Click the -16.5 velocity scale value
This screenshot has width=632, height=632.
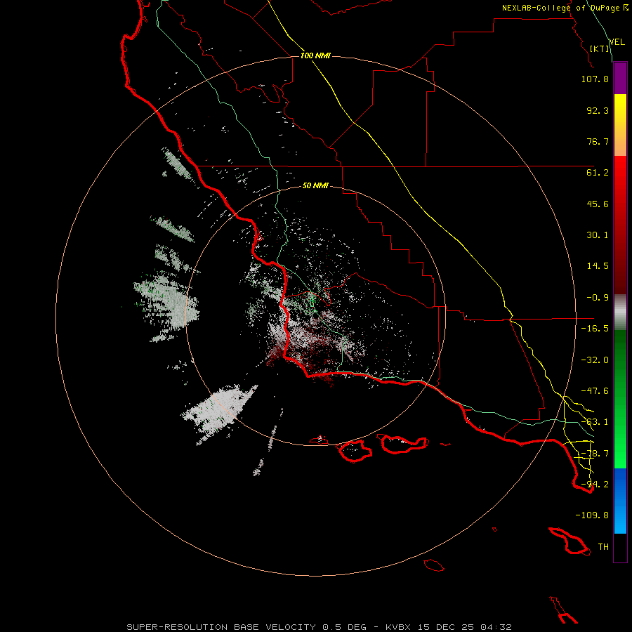595,329
